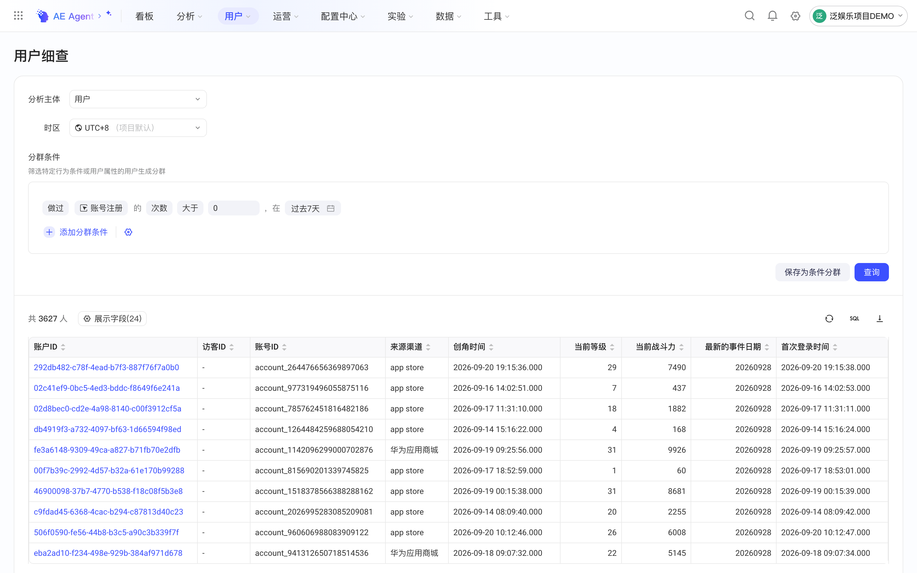This screenshot has width=917, height=573.
Task: Sort by 账号ID column arrows
Action: 284,347
